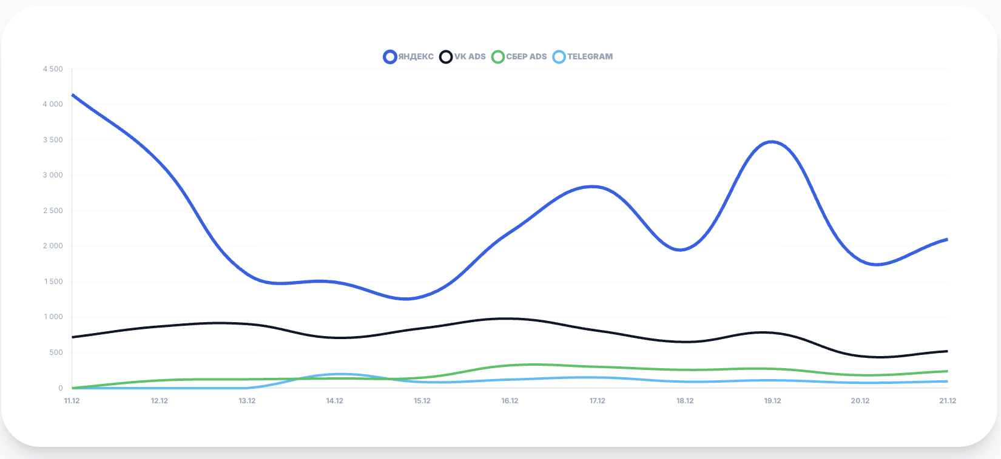1001x459 pixels.
Task: Click the Яндекс legend circle marker
Action: click(390, 57)
